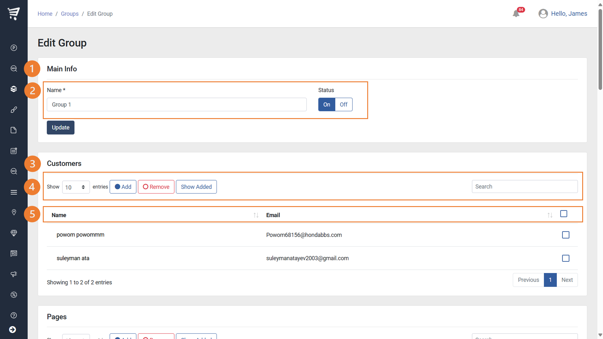Open the paintbrush design sidebar icon

(14, 110)
